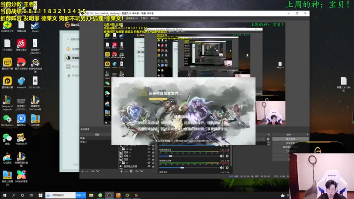This screenshot has width=354, height=199.
Task: Collapse the Group folder in sources list
Action: [120, 149]
